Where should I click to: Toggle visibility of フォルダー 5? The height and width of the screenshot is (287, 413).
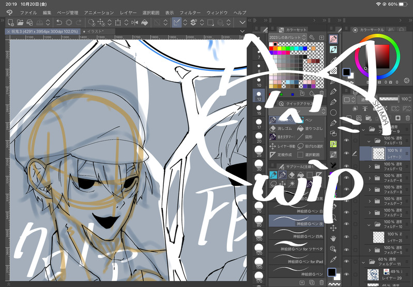click(347, 250)
